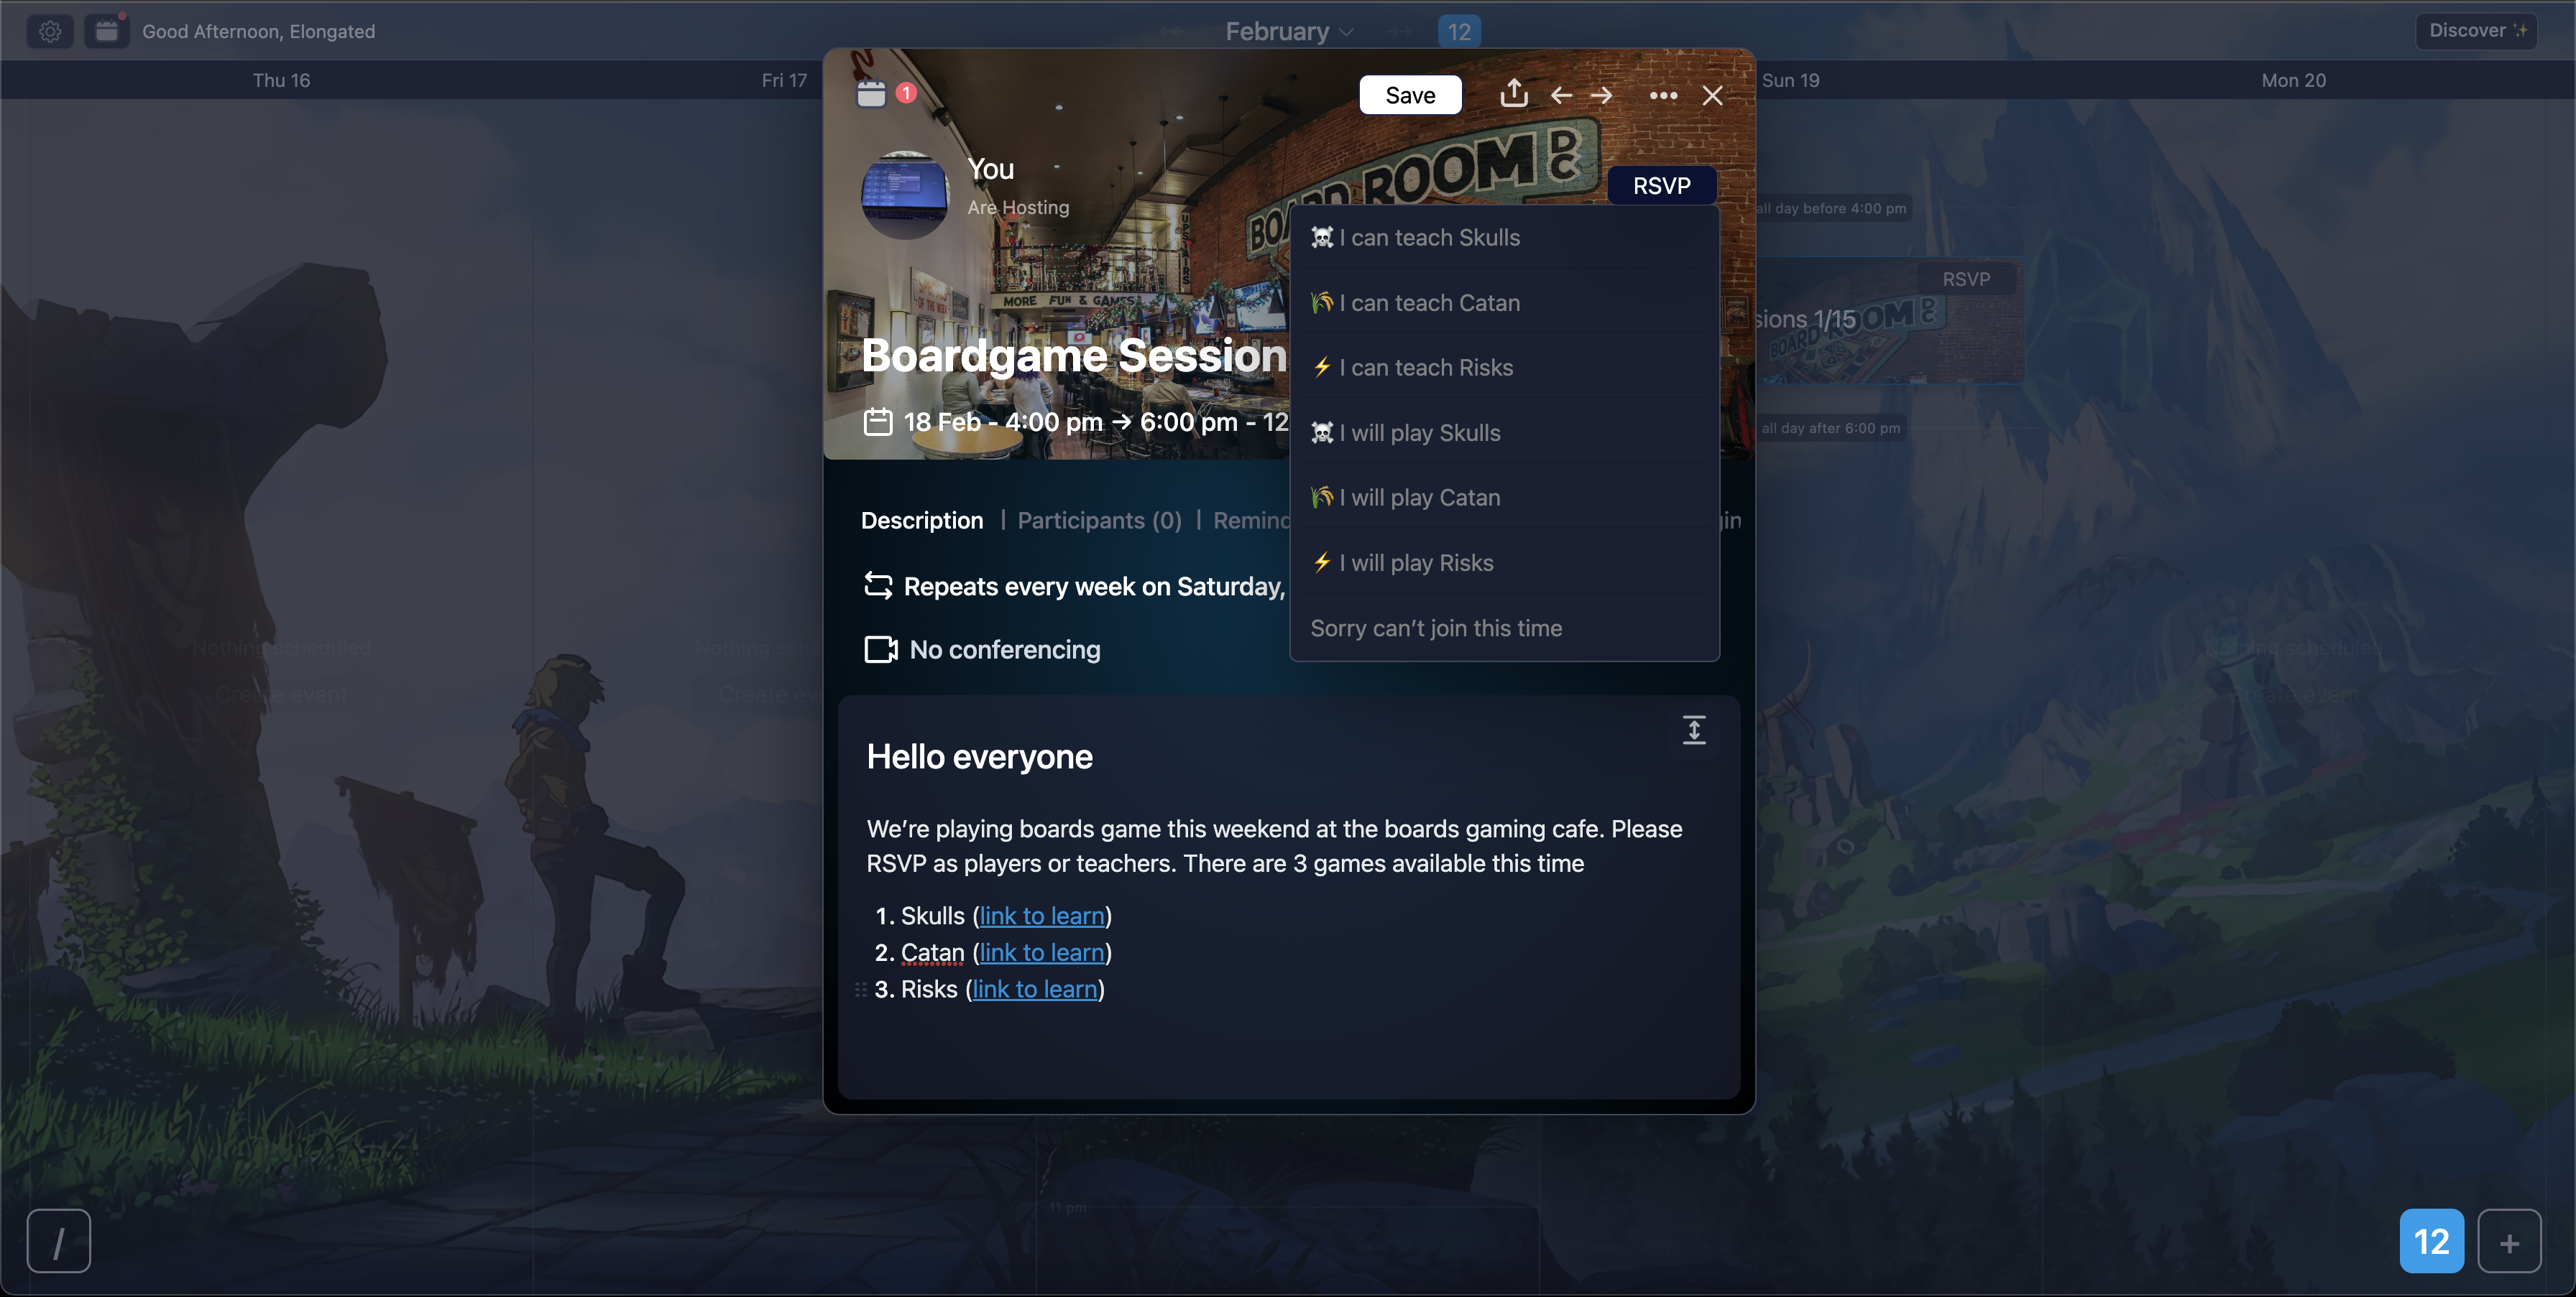Click the share/upload icon
2576x1297 pixels.
1513,93
